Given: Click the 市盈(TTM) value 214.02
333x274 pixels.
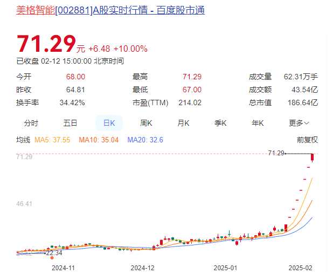Looking at the screenshot, I should coord(190,103).
